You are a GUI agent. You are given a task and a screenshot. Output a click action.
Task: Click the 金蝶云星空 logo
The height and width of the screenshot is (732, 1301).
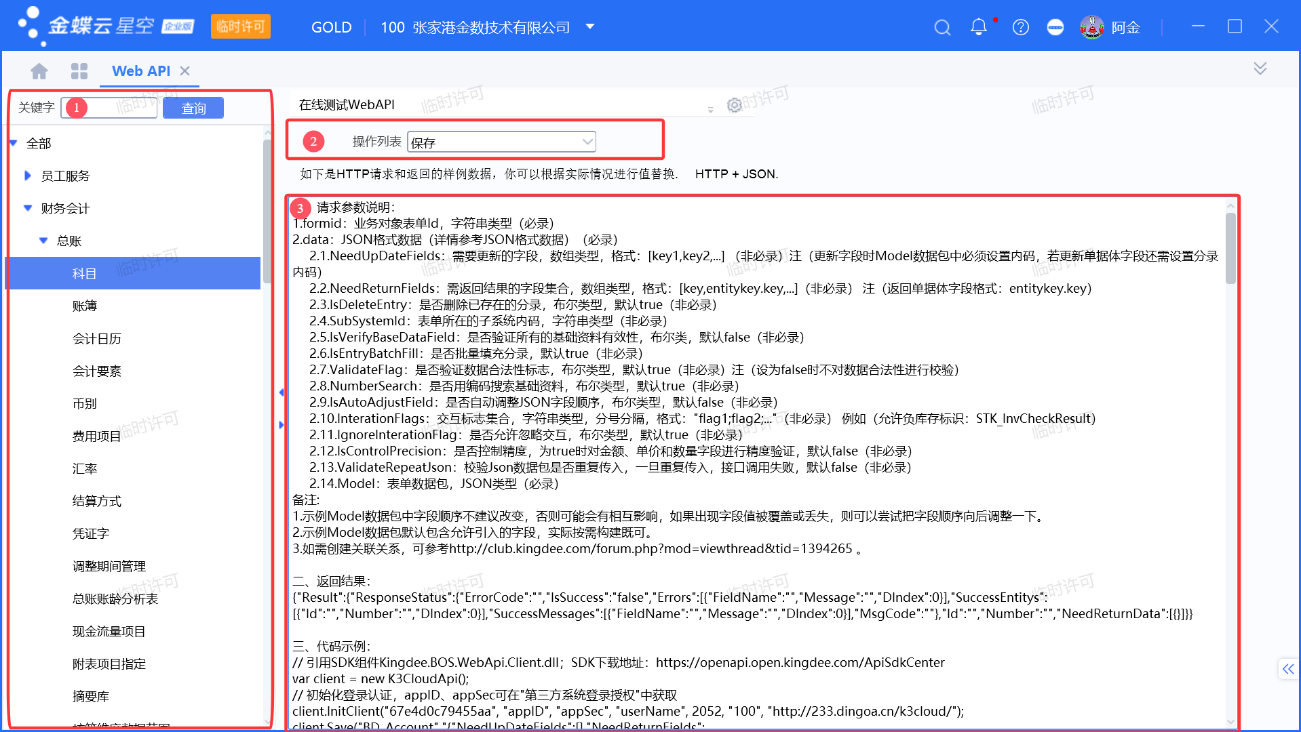pyautogui.click(x=106, y=26)
